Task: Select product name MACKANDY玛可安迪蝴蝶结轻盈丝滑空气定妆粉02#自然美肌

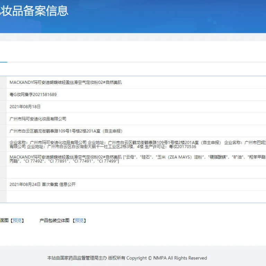Action: tap(66, 82)
